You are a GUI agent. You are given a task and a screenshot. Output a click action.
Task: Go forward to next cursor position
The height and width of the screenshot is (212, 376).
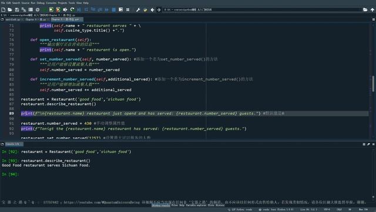(159, 9)
